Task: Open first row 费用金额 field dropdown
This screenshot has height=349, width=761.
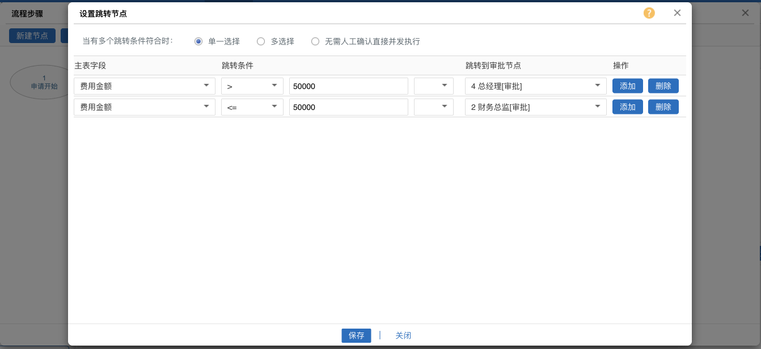Action: point(145,86)
